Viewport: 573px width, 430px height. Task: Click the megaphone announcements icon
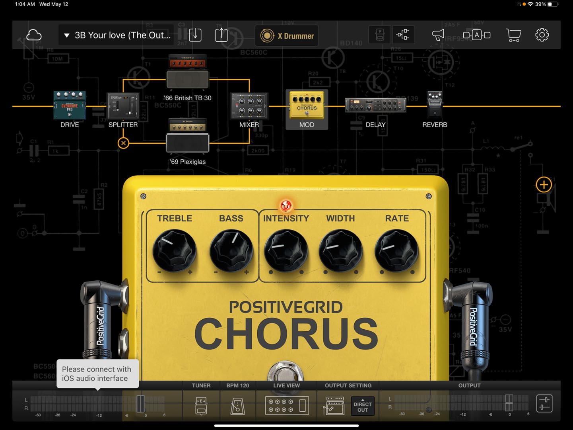click(x=438, y=35)
